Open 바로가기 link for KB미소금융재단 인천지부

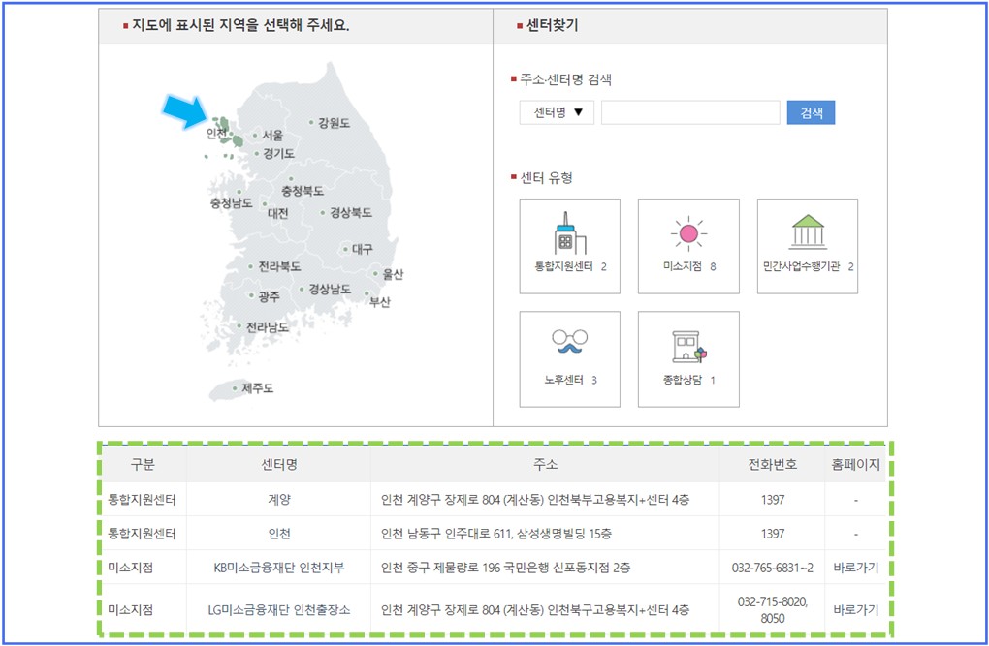click(x=855, y=568)
